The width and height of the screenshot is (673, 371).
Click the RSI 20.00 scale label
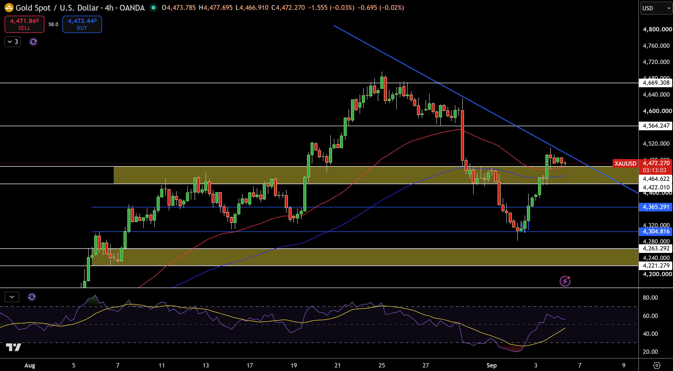(x=650, y=352)
